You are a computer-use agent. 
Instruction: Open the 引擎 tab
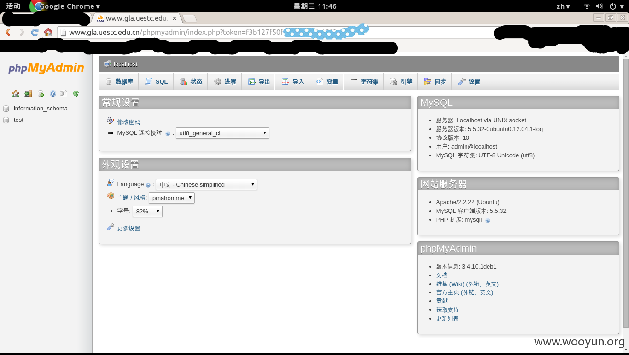coord(401,81)
